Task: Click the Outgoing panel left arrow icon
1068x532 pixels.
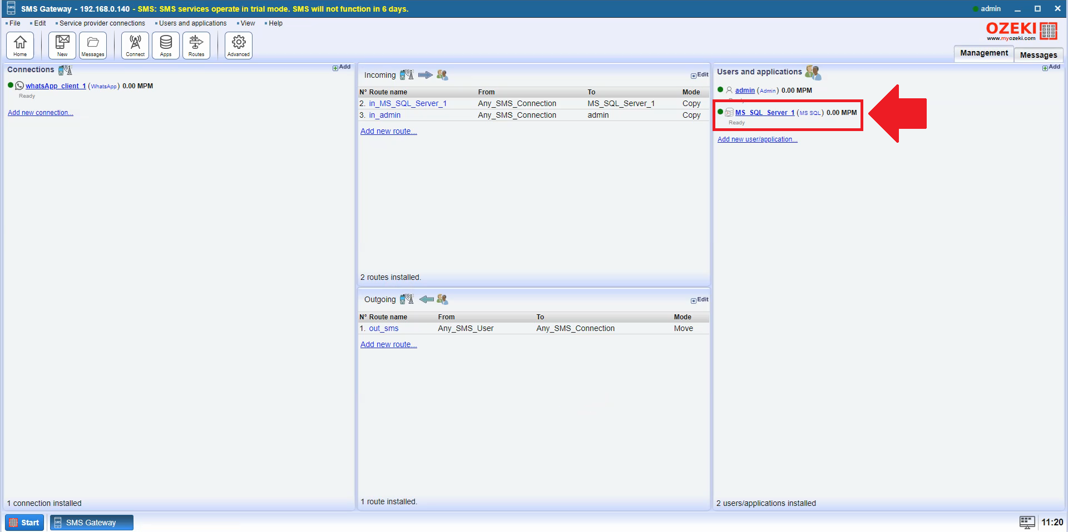Action: (426, 299)
